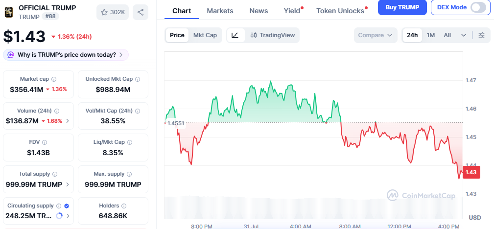Image resolution: width=494 pixels, height=229 pixels.
Task: Click the verified badge on Circulating supply
Action: coord(67,206)
